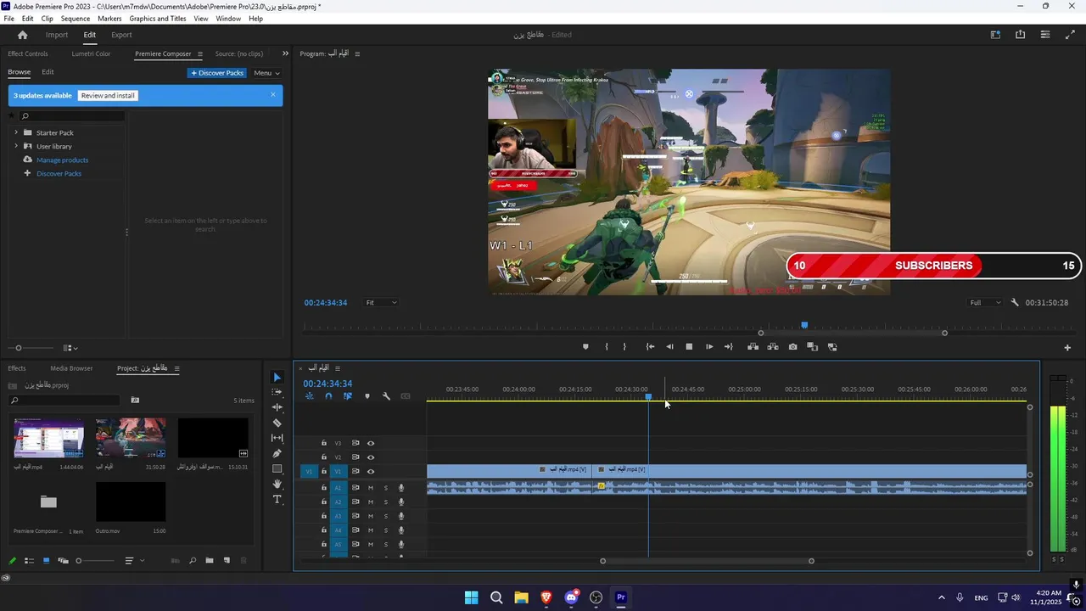Show hidden panels with double chevron

pyautogui.click(x=285, y=53)
